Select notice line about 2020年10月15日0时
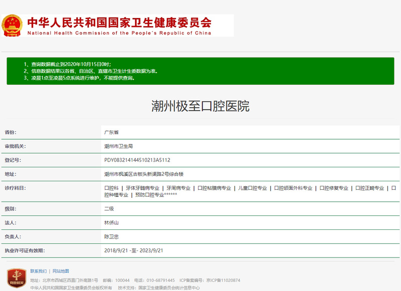 point(68,64)
